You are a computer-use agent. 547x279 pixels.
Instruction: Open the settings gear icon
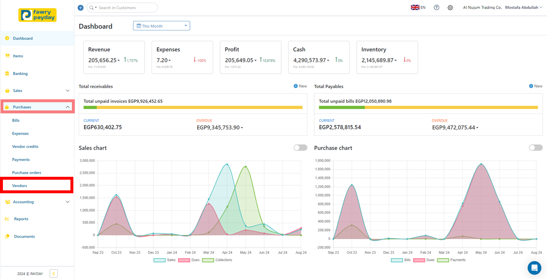tap(450, 8)
